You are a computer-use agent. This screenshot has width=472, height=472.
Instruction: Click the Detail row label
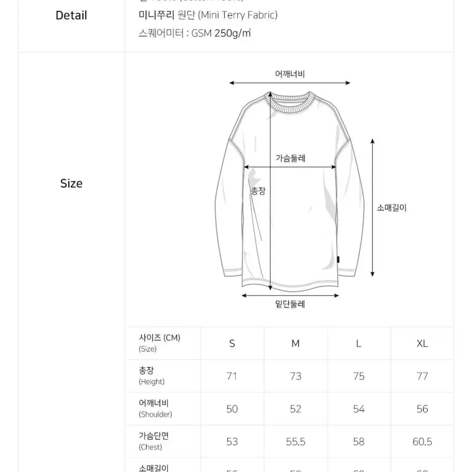(71, 15)
